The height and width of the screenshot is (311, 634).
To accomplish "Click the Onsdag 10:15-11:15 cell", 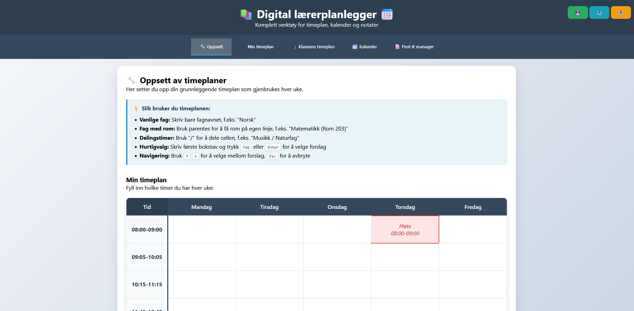I will click(x=337, y=284).
